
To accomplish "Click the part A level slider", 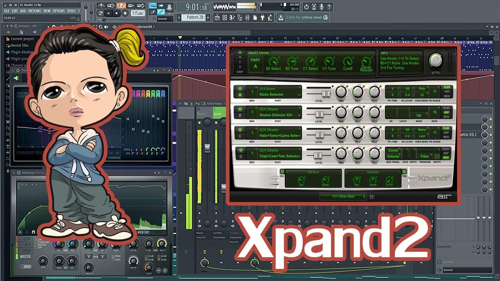I will coord(326,93).
